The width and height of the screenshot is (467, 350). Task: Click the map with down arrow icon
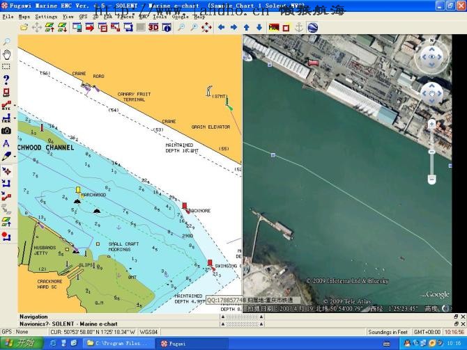point(62,28)
